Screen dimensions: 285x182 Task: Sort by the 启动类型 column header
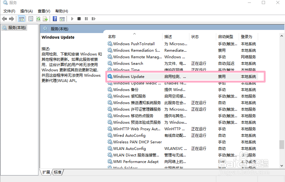coord(227,36)
